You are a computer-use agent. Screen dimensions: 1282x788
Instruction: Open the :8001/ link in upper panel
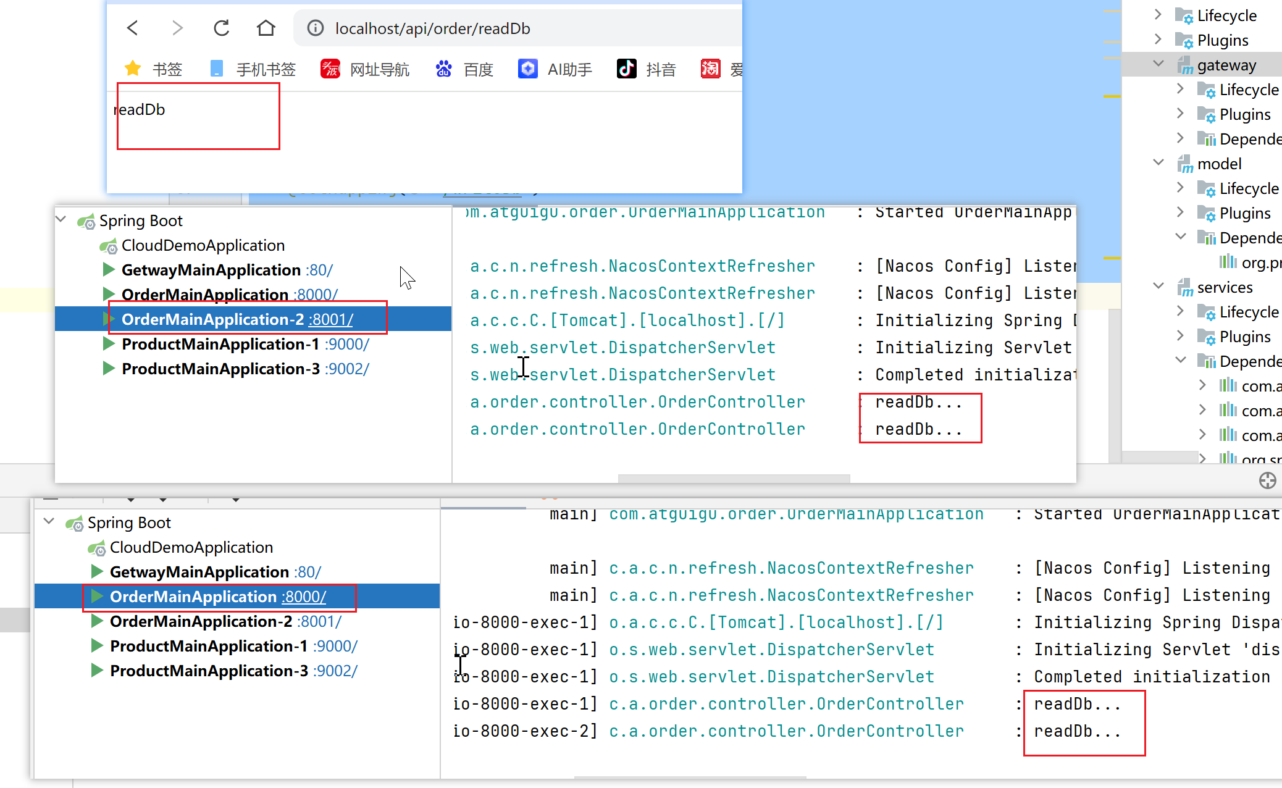click(332, 319)
